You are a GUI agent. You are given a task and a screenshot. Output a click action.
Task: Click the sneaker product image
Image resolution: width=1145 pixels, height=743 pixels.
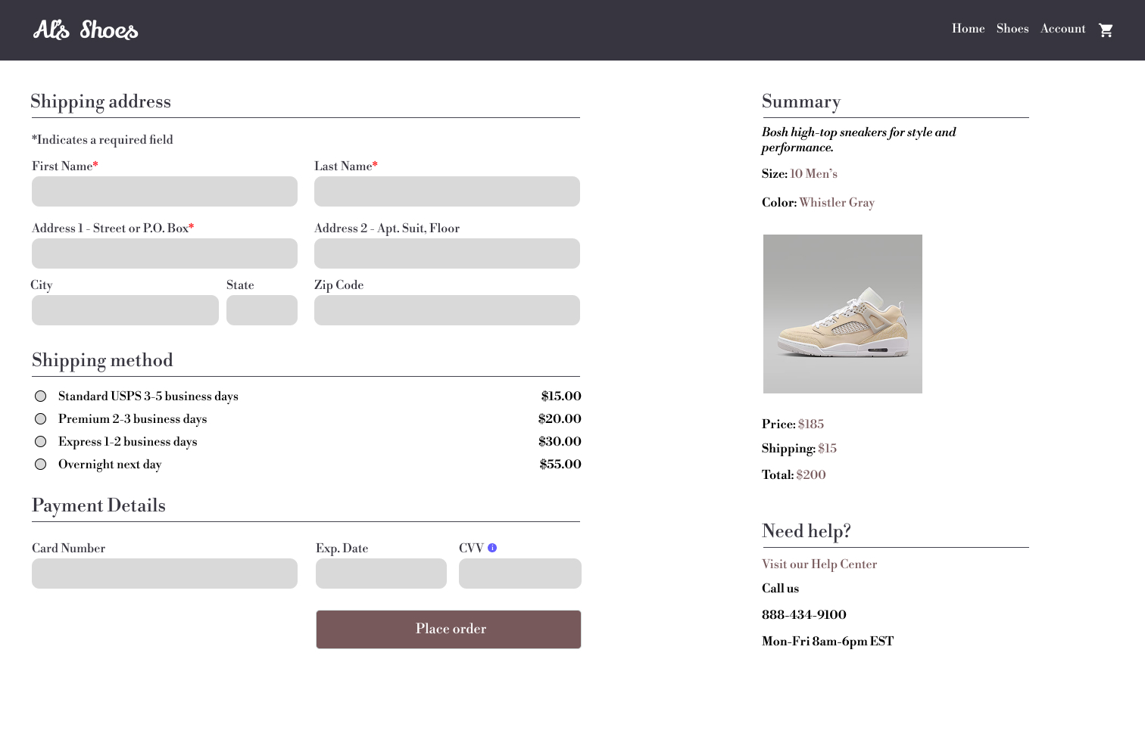pyautogui.click(x=842, y=314)
